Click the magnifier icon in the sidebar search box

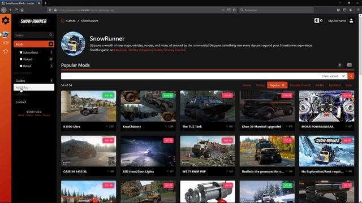[51, 35]
